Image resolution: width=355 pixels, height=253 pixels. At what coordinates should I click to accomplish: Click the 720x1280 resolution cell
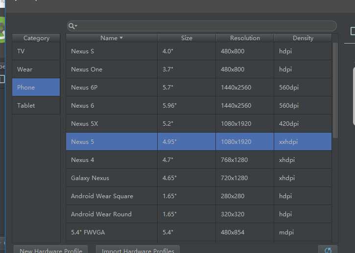(x=245, y=178)
